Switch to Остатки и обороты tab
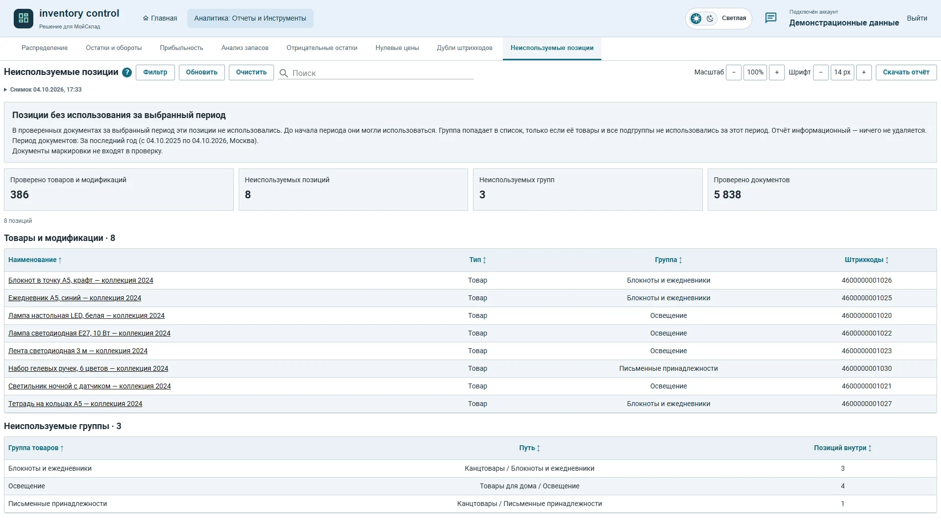 (114, 48)
